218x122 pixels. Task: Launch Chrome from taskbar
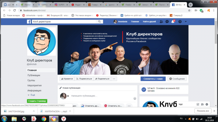point(44,119)
